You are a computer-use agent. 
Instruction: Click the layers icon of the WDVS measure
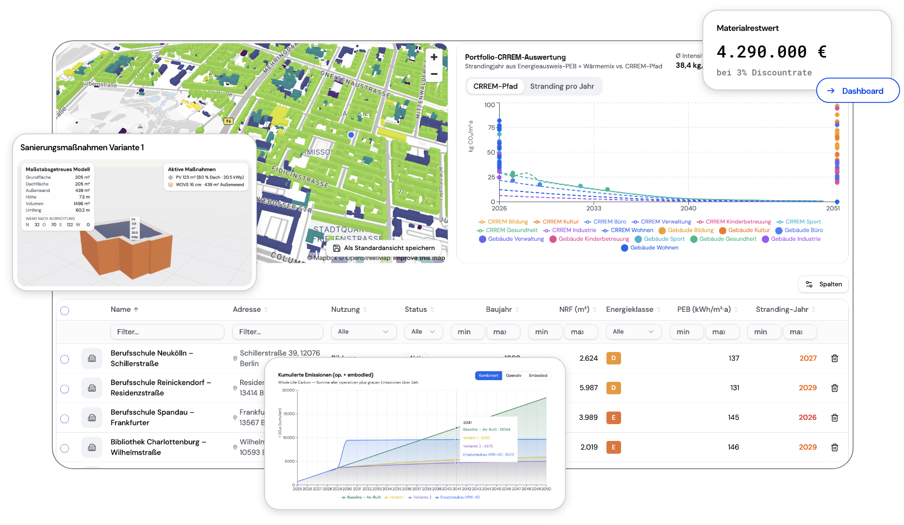point(171,184)
